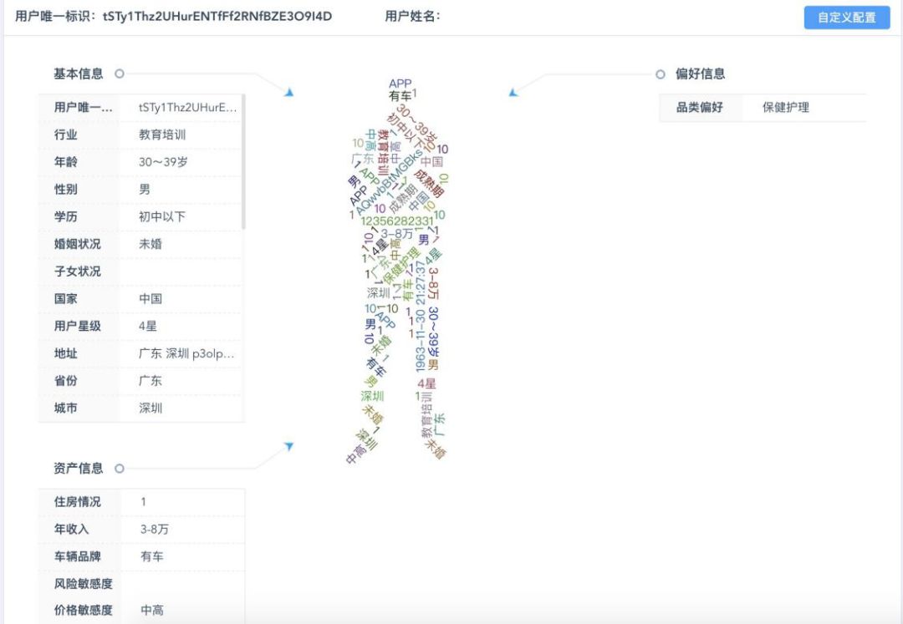Click the truncated 用户唯一… label in the table

pyautogui.click(x=83, y=108)
